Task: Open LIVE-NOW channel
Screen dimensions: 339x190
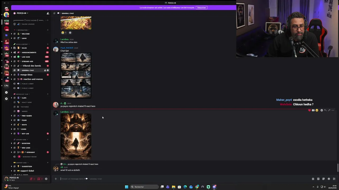Action: point(31,57)
